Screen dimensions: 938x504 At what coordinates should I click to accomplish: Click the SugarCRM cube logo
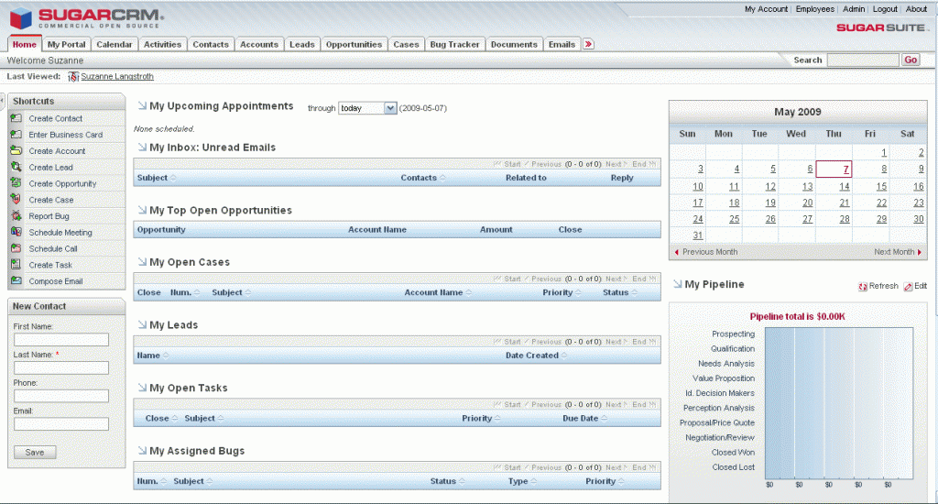21,18
